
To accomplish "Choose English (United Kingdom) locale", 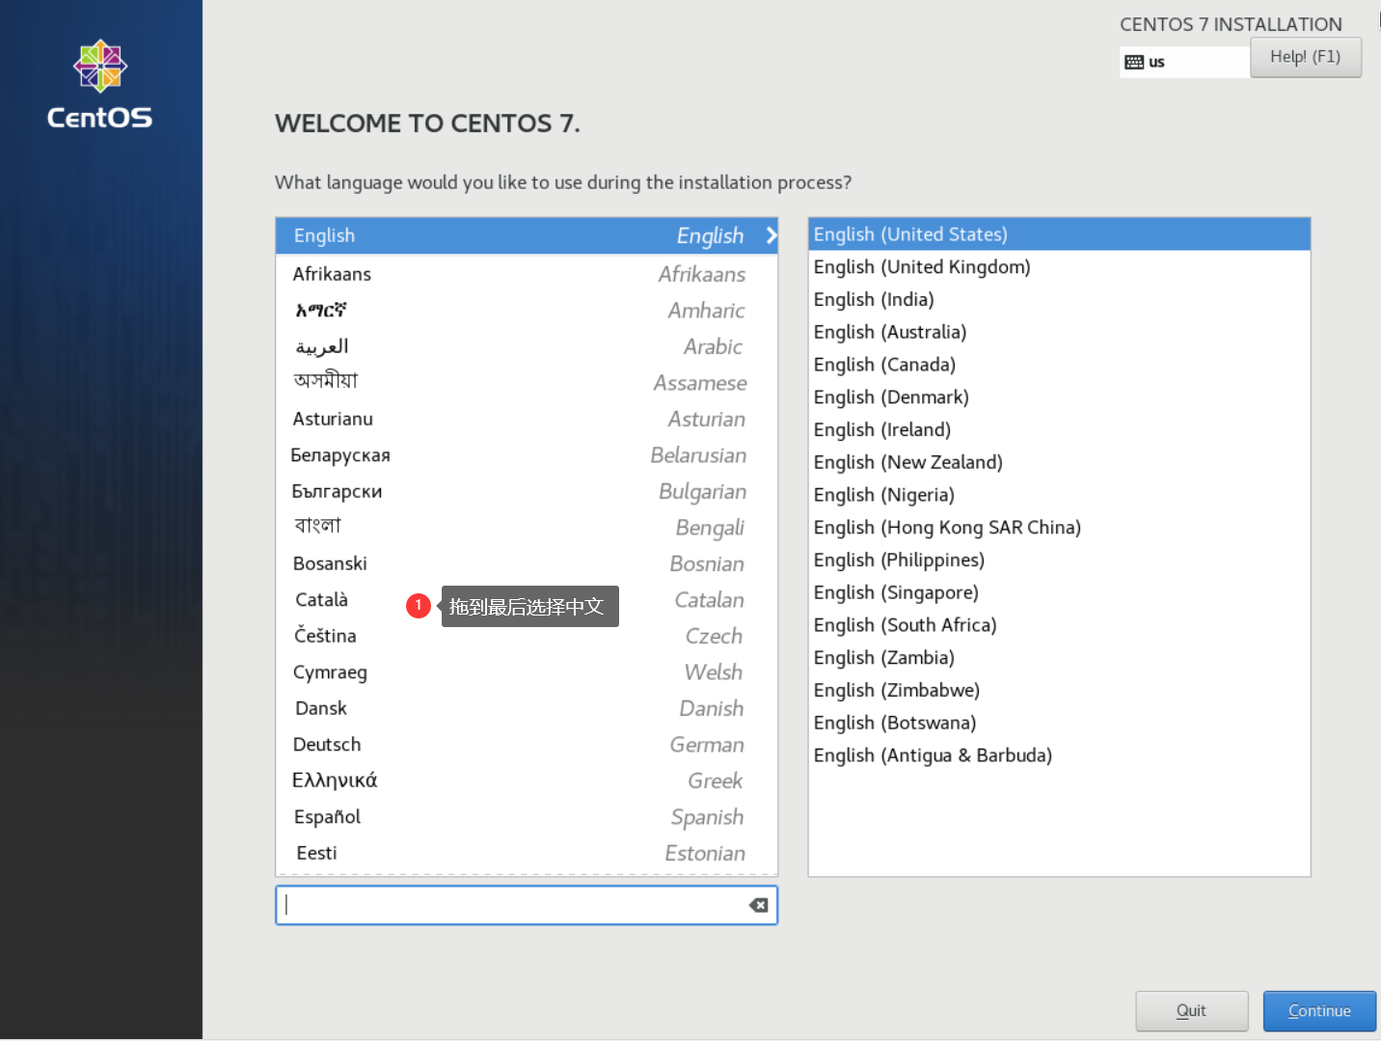I will 1059,267.
